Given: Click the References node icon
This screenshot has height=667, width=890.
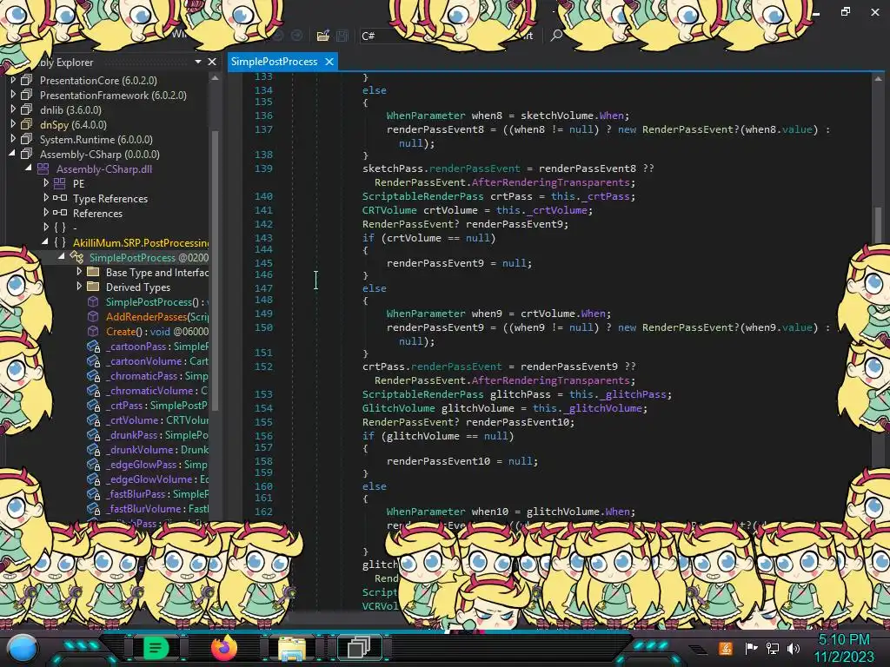Looking at the screenshot, I should click(x=60, y=213).
